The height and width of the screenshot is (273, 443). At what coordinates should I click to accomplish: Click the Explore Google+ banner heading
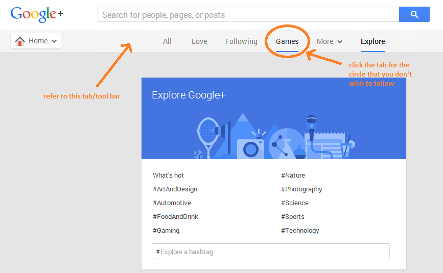(189, 95)
